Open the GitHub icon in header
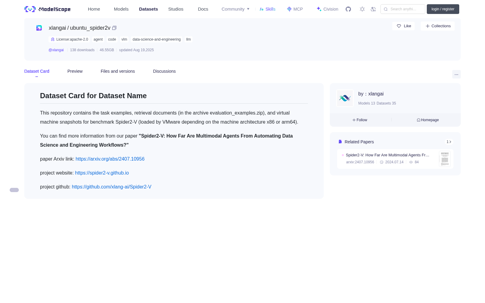This screenshot has width=485, height=303. coord(348,9)
